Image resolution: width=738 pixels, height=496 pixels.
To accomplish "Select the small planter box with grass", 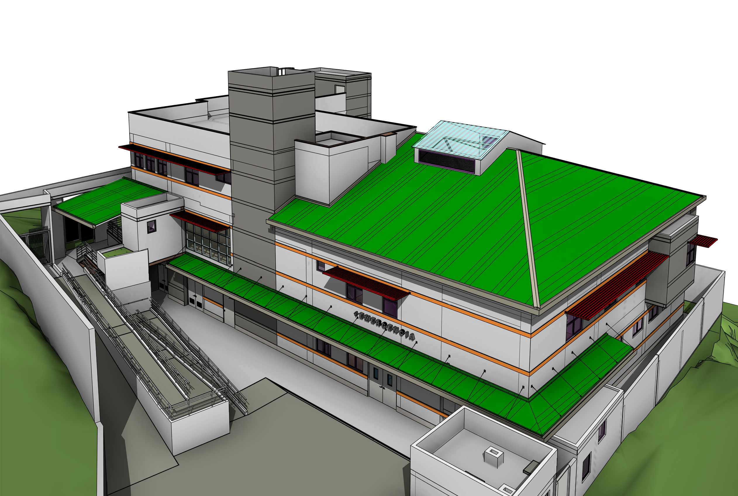I will click(117, 252).
